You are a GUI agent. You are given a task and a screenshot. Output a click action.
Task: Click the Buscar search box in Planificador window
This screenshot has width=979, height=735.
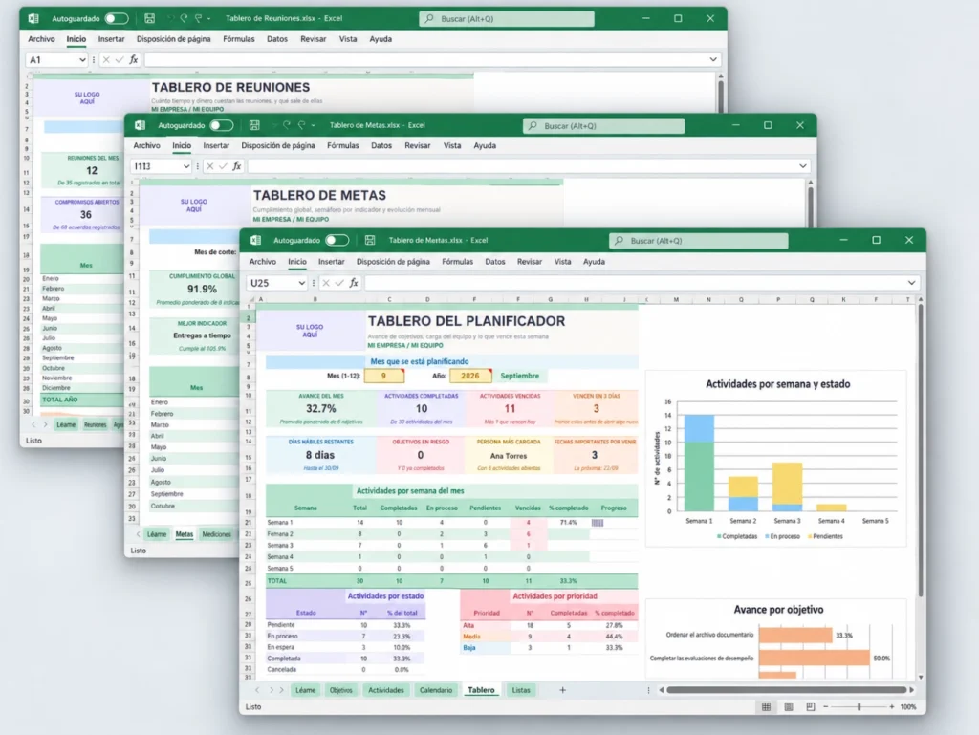click(698, 241)
